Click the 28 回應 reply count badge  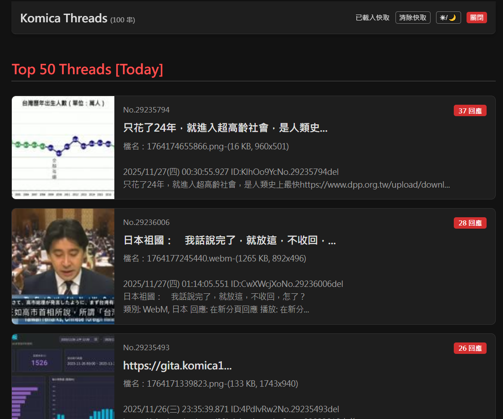470,223
